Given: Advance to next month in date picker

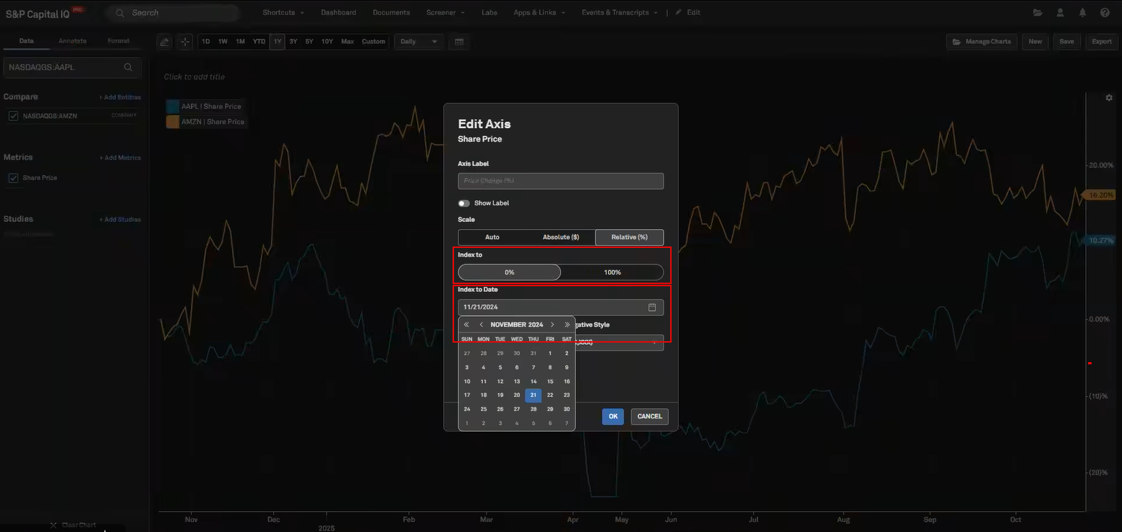Looking at the screenshot, I should [x=552, y=325].
